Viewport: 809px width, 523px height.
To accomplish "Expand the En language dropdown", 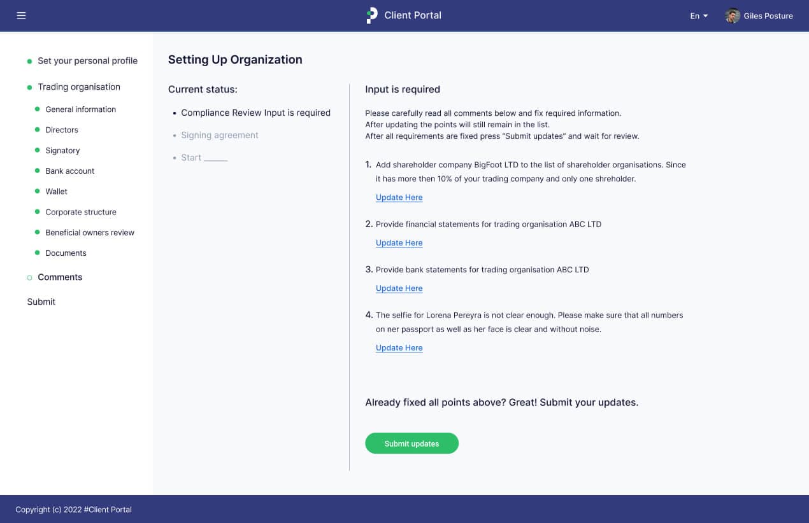I will [699, 16].
